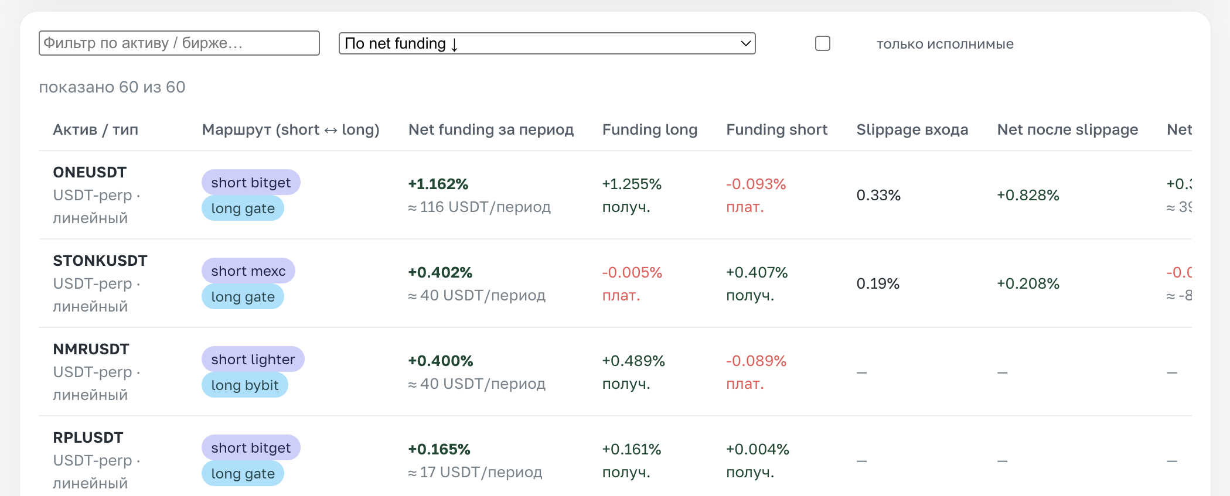Select the 'long gate' tag for ONEUSDT
This screenshot has height=496, width=1230.
point(243,208)
